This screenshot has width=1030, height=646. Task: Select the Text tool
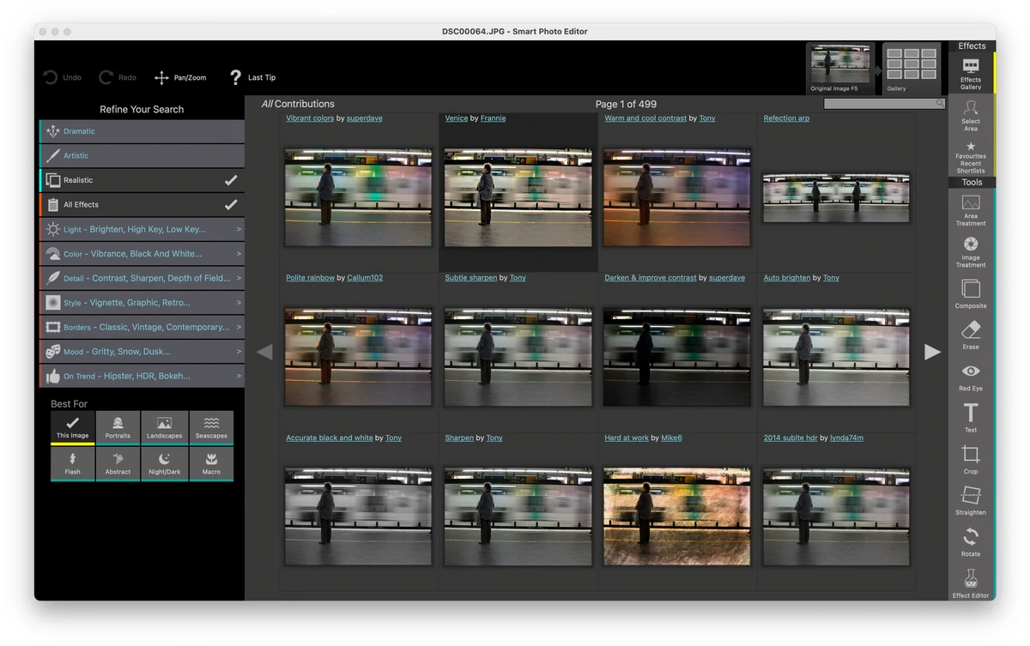click(971, 418)
